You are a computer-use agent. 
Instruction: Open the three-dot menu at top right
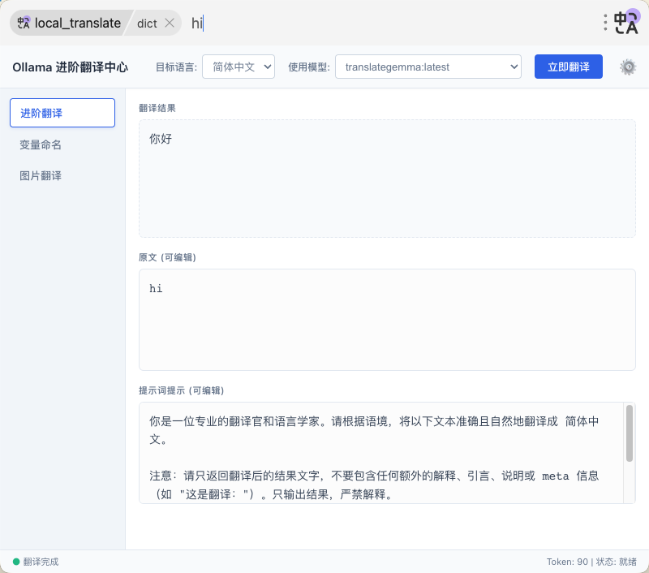pos(605,23)
